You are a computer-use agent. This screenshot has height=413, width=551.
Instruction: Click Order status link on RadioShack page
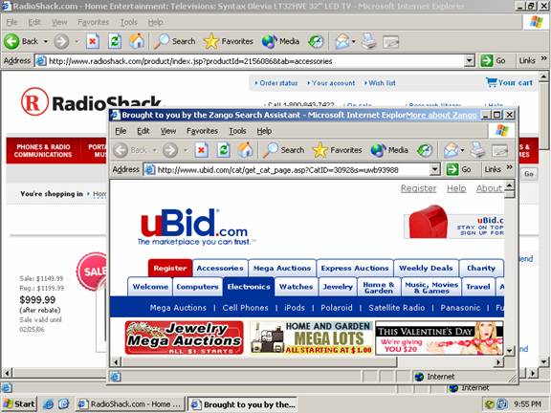coord(278,83)
